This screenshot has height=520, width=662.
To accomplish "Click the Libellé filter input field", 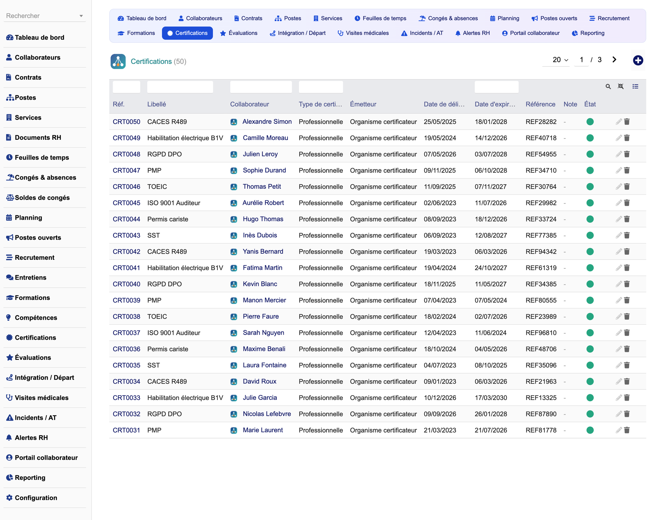I will (x=180, y=87).
